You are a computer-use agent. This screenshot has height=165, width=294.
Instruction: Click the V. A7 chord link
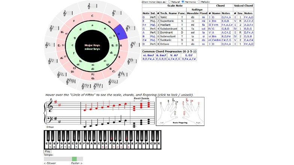tap(174, 55)
